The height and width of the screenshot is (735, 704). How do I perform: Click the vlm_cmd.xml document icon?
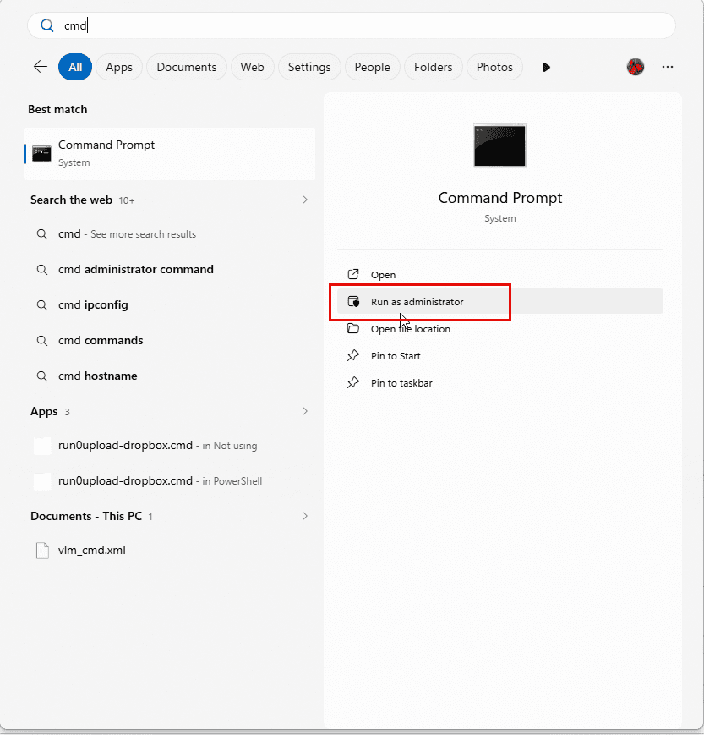(41, 551)
